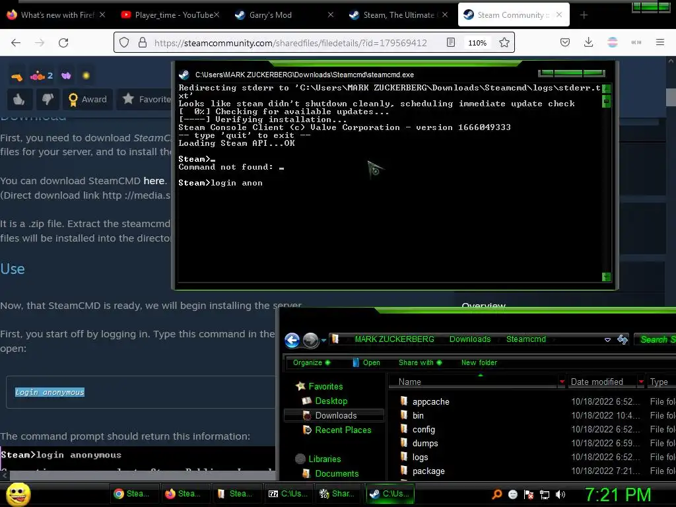Click Downloads in the breadcrumb path
Screen dimensions: 676x507
point(470,339)
